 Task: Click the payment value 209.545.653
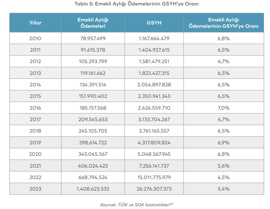(93, 119)
